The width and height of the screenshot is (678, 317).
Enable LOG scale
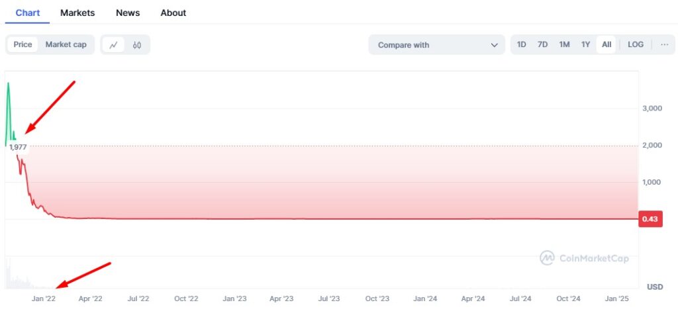pyautogui.click(x=635, y=44)
